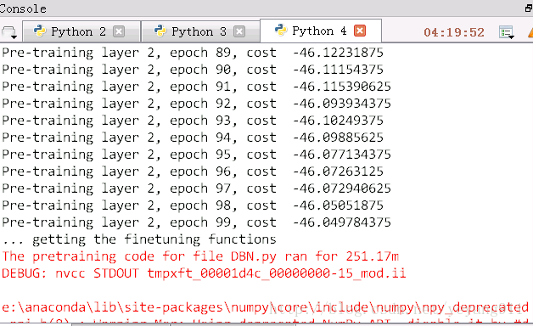Open the tab browse dropdown at left

(9, 32)
